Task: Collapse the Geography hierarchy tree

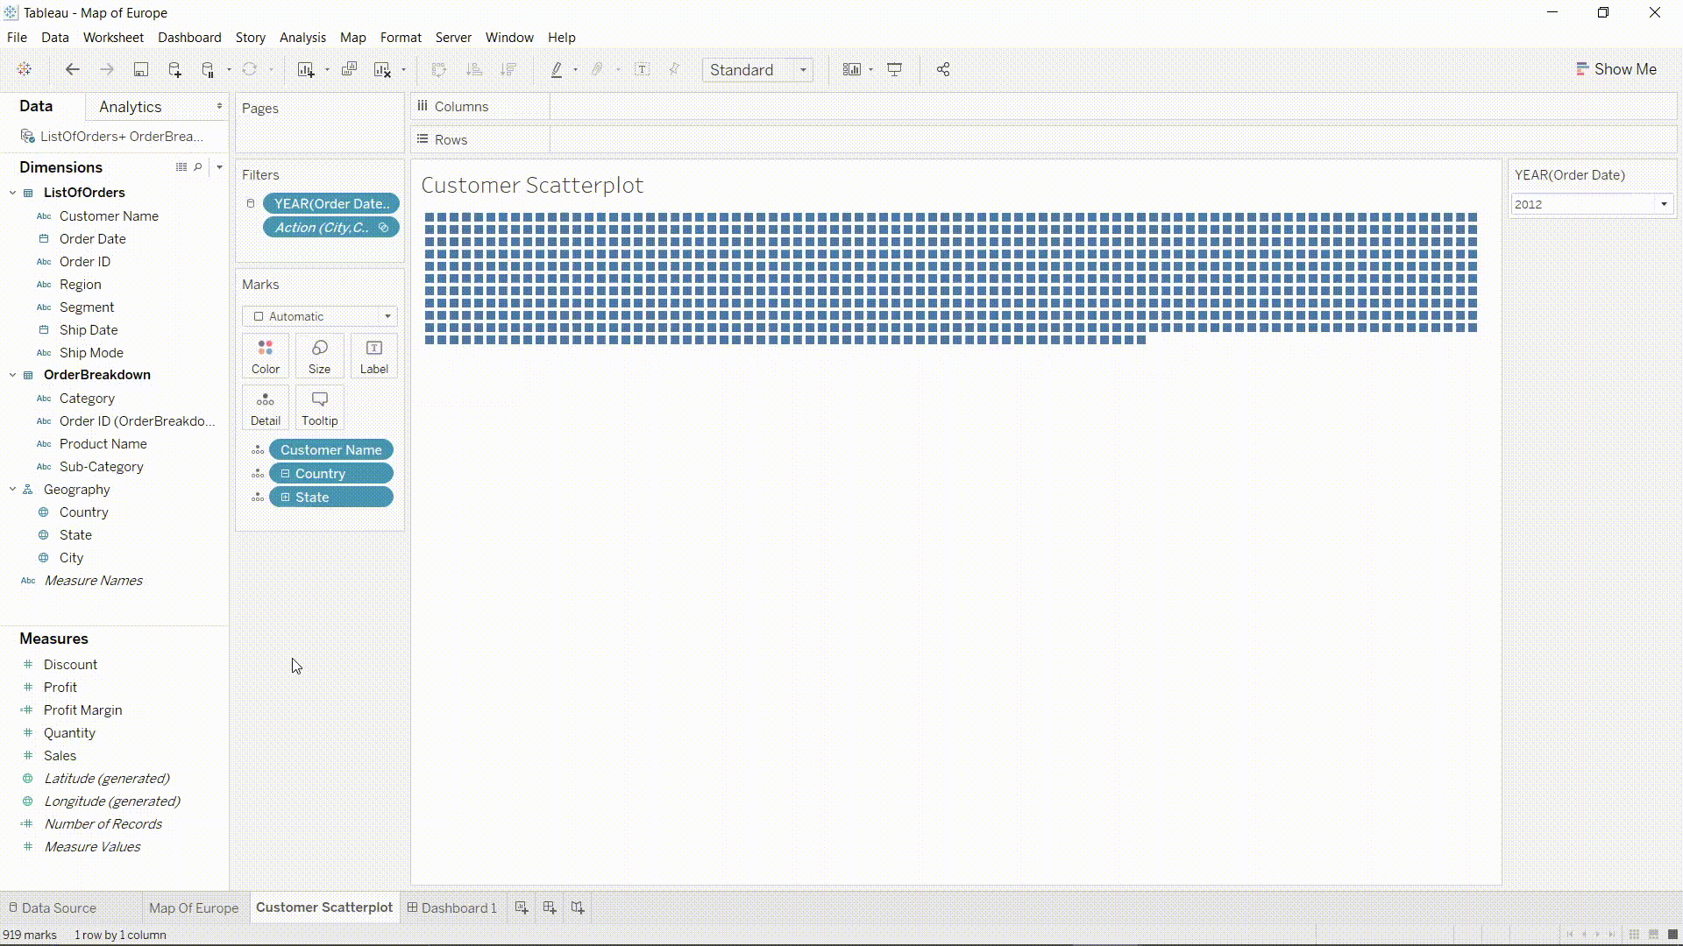Action: pyautogui.click(x=13, y=490)
